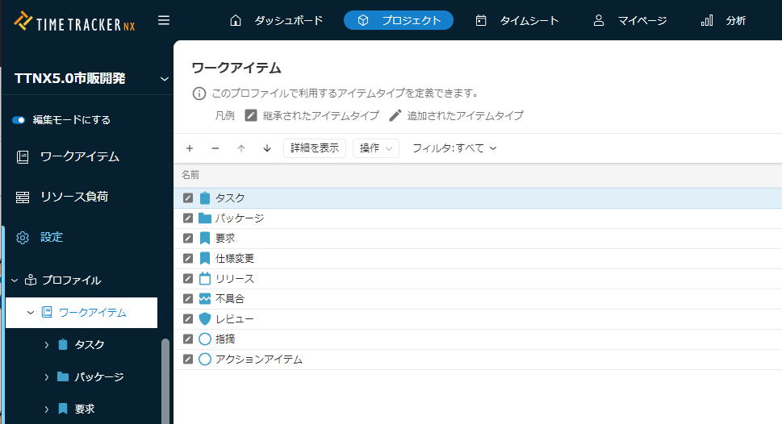Collapse the ワークアイテム tree chevron
Viewport: 782px width, 424px height.
(x=31, y=313)
